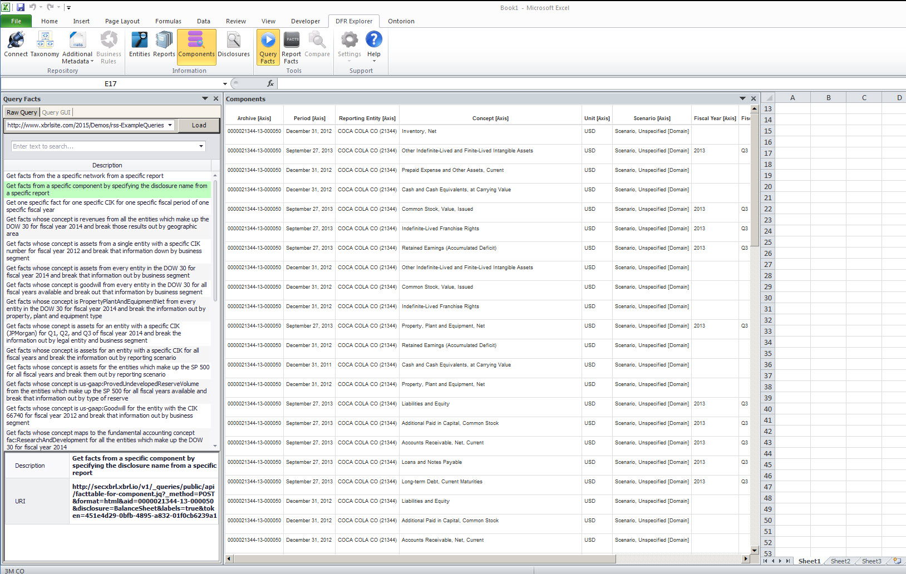Expand the query URL combo box dropdown

pyautogui.click(x=170, y=125)
